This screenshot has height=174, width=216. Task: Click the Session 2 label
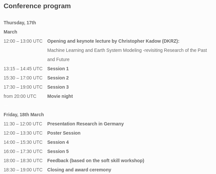coord(58,78)
